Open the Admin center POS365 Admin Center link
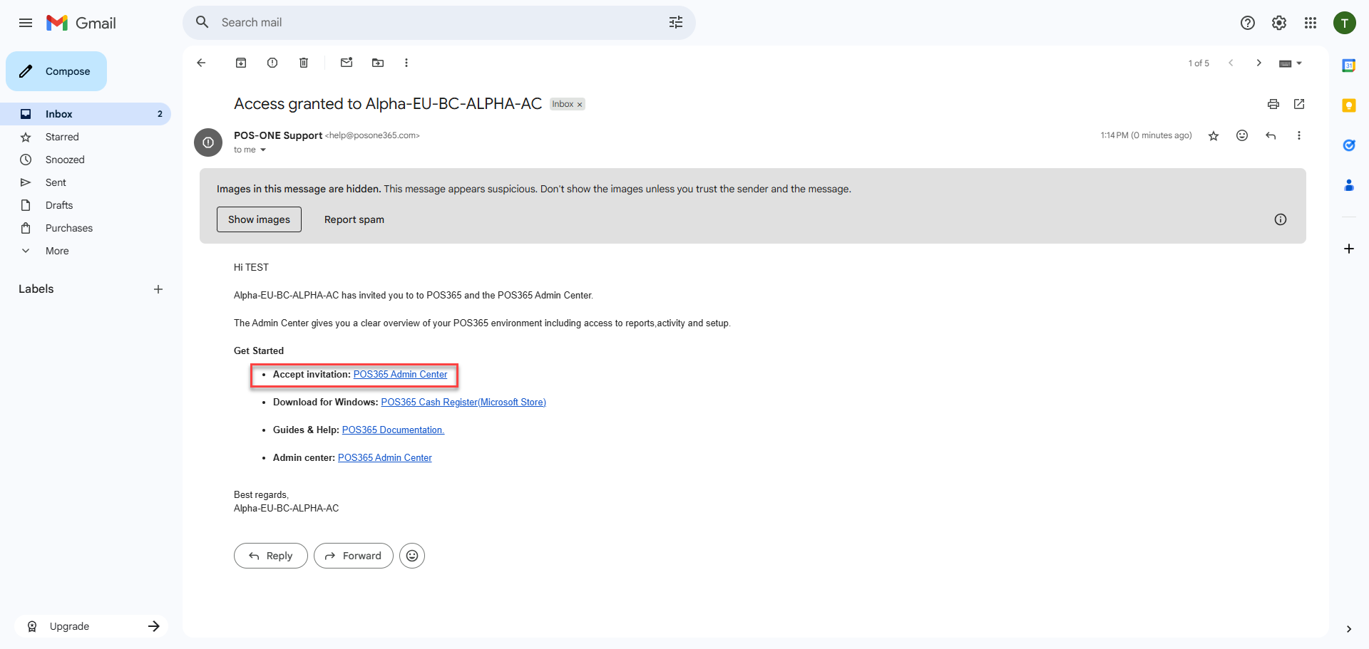This screenshot has height=649, width=1369. [x=385, y=458]
